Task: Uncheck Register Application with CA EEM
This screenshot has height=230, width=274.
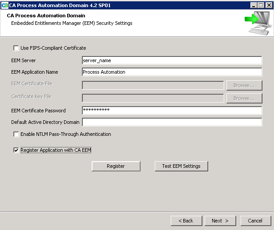Action: pos(16,151)
